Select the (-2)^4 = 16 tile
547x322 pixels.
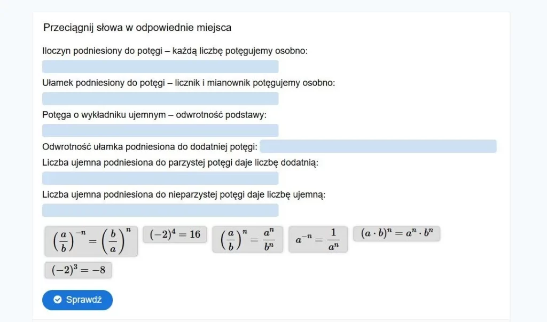pyautogui.click(x=175, y=234)
